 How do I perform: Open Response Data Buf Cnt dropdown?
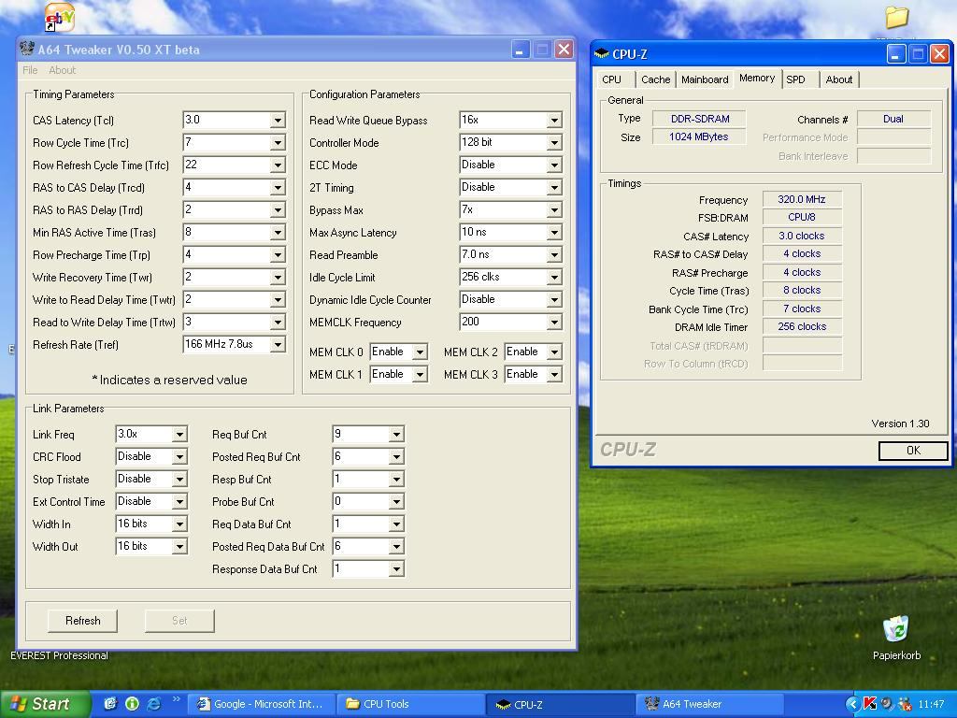(x=396, y=569)
